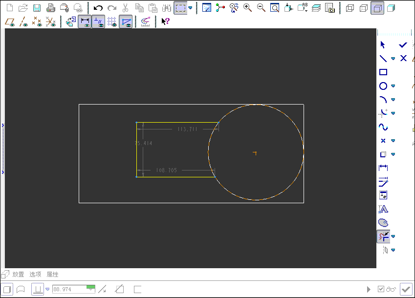415x298 pixels.
Task: Toggle datum plane display
Action: tap(9, 21)
